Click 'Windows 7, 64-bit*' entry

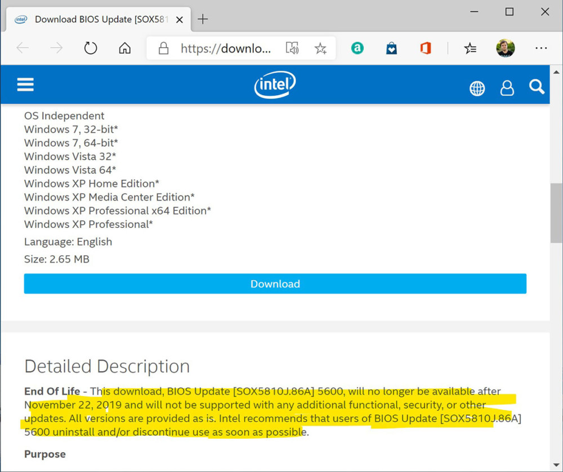coord(71,143)
